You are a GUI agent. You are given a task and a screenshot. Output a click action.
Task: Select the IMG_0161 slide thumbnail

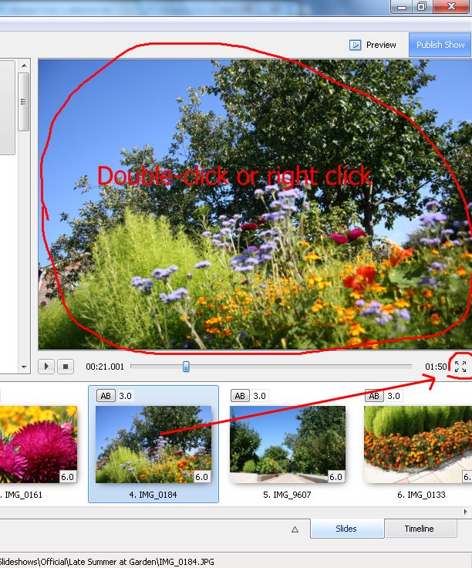[39, 444]
